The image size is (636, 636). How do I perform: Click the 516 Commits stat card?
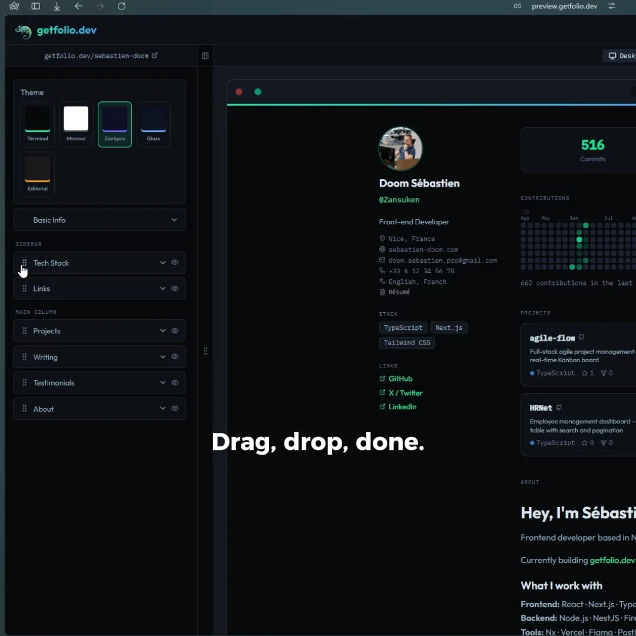[578, 150]
